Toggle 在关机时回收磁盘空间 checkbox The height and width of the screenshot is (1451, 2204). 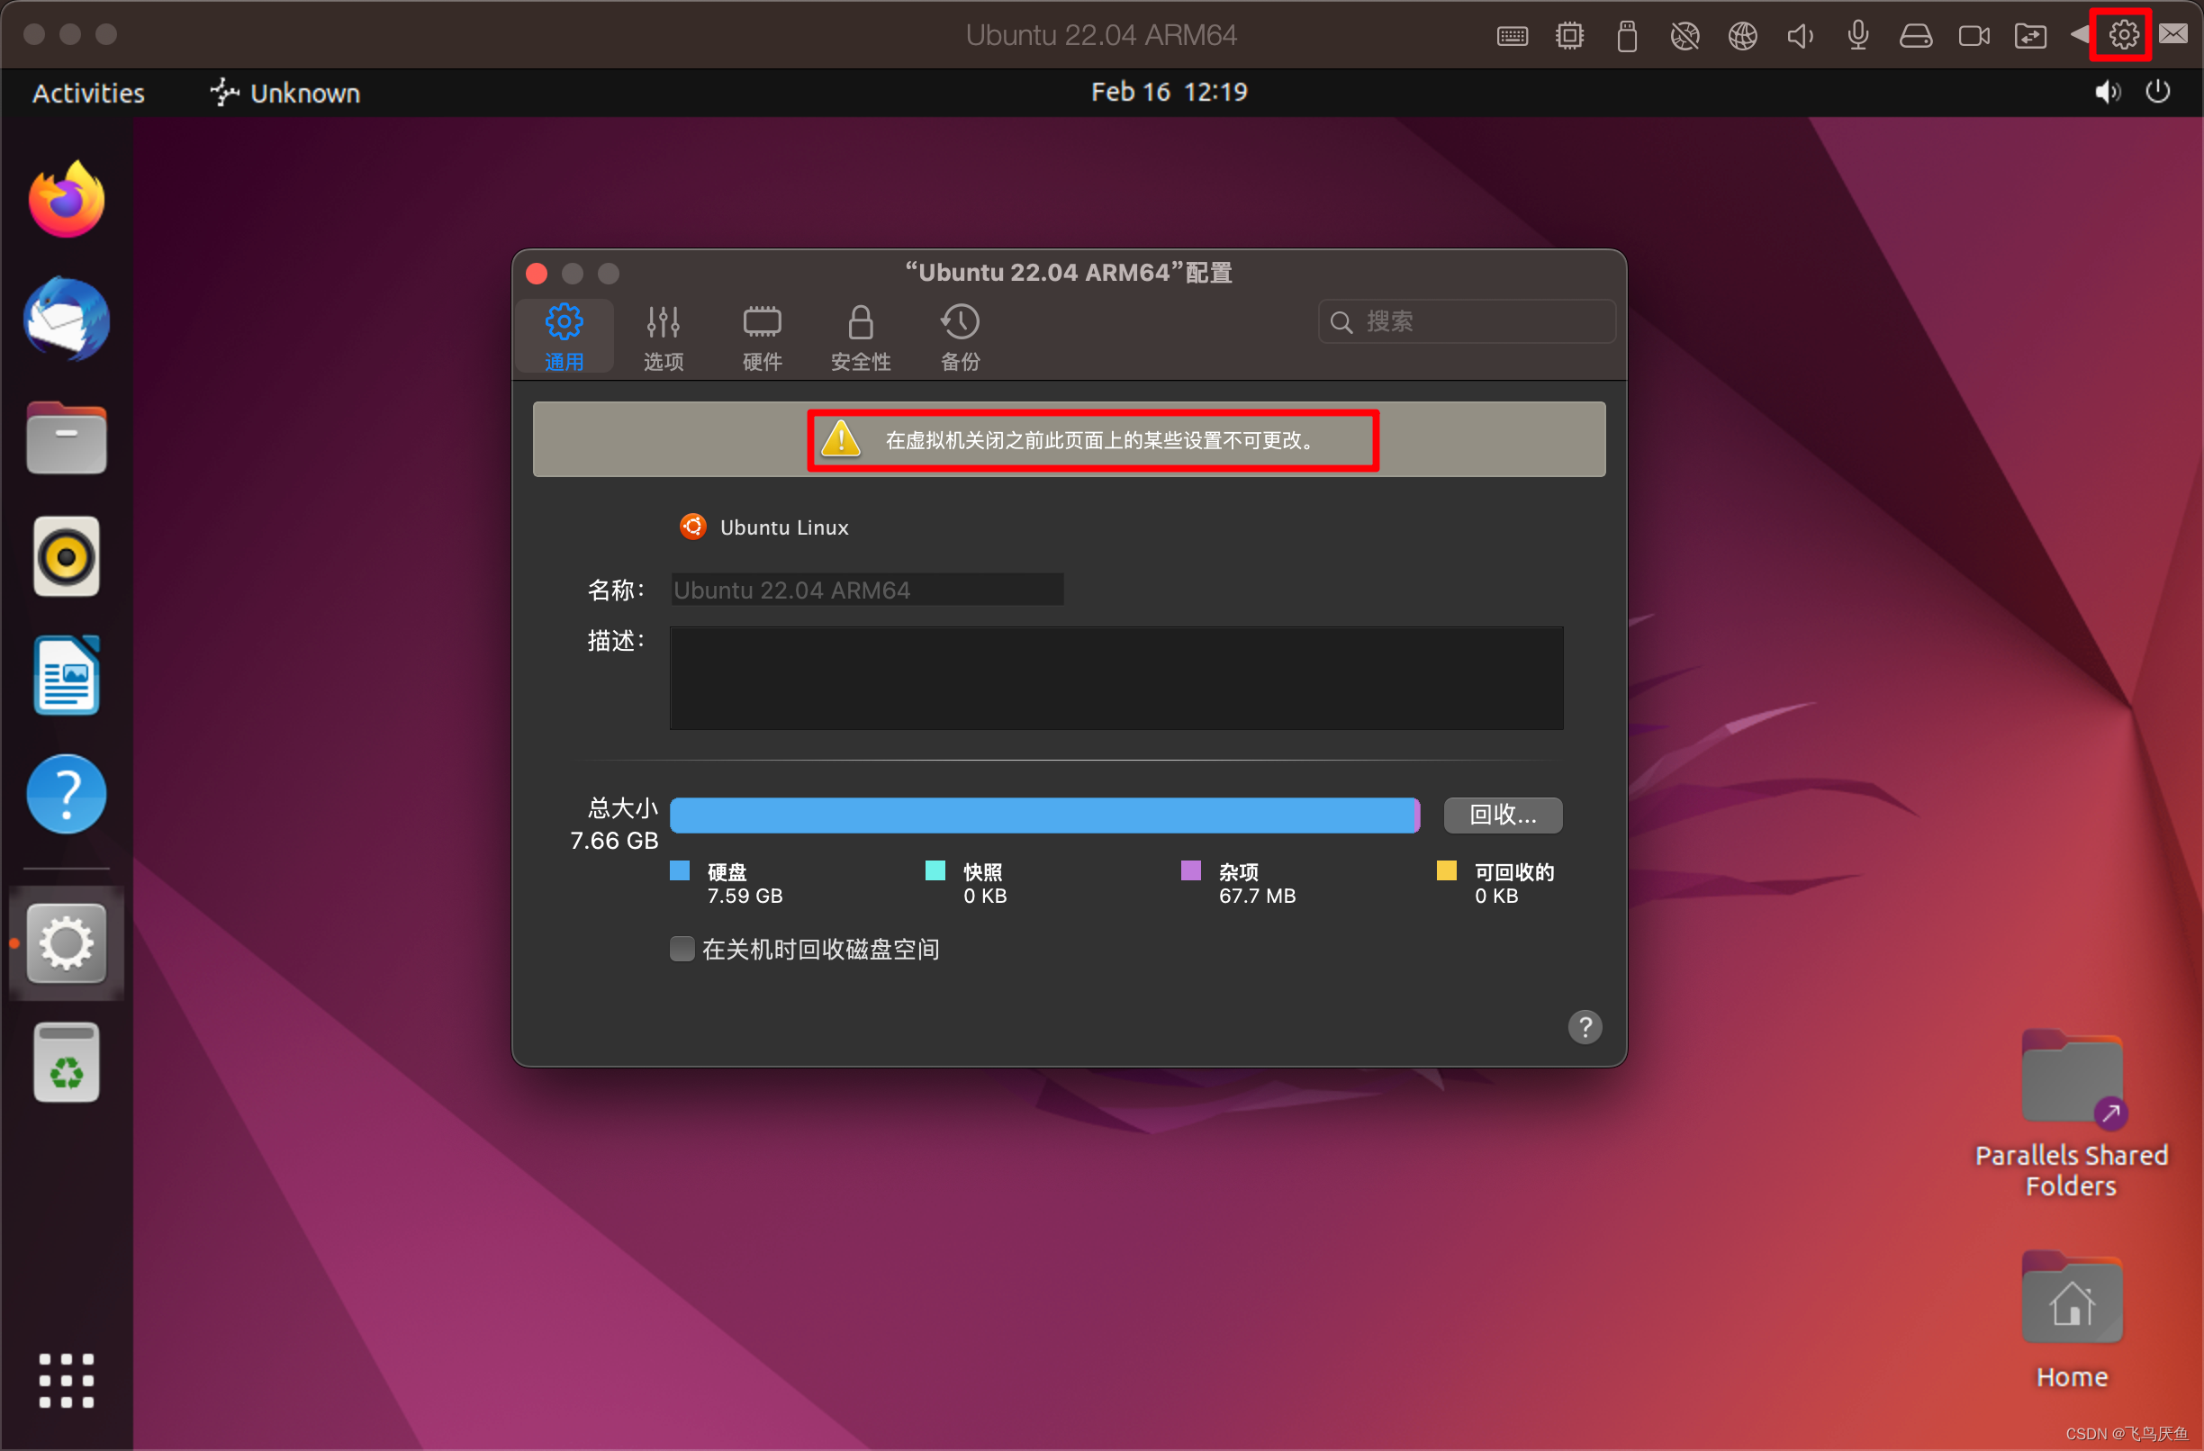(x=682, y=949)
